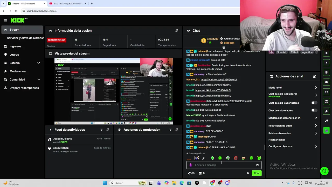332x187 pixels.
Task: Expand Palabras baneadas options
Action: [x=316, y=133]
